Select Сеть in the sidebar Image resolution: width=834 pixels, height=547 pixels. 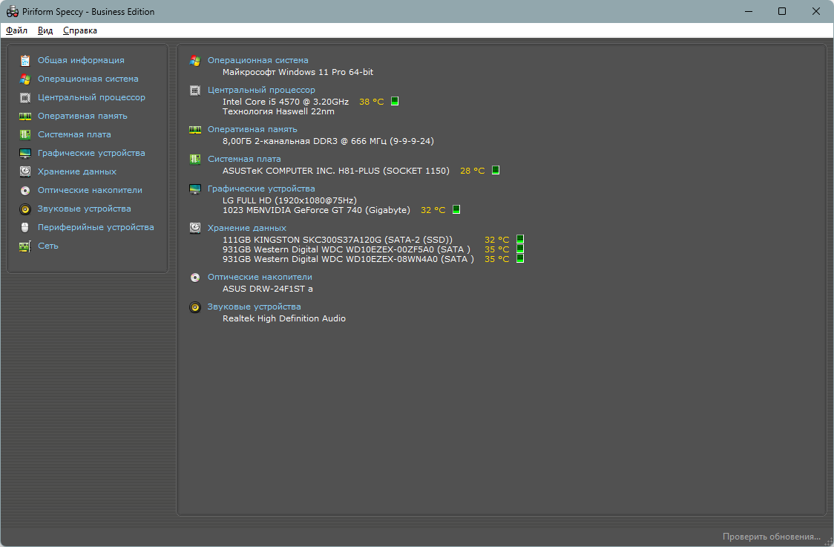pos(48,246)
